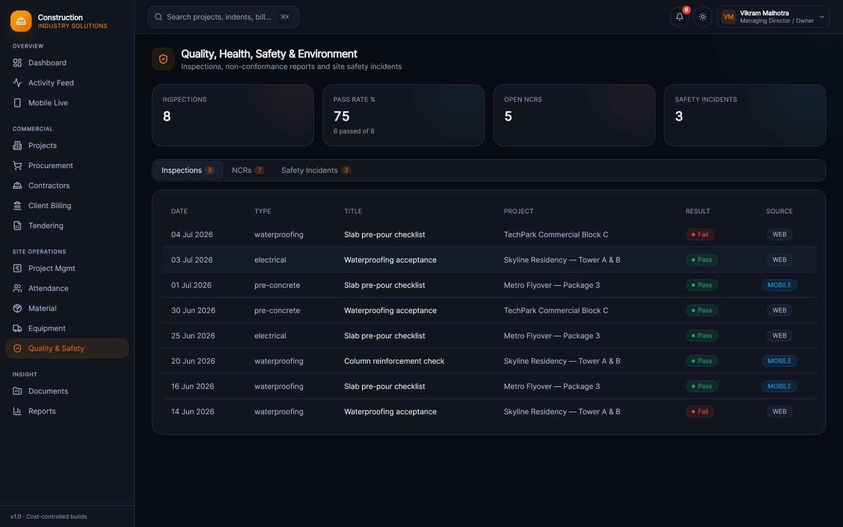
Task: Click the Safety Incidents summary card
Action: [745, 115]
